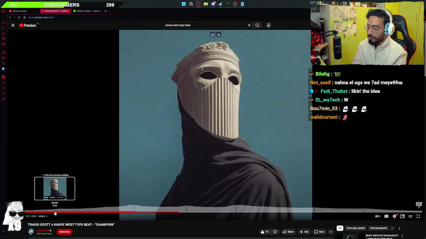Click the padlock icon in address bar
Viewport: 426px width, 239px height.
(24, 17)
